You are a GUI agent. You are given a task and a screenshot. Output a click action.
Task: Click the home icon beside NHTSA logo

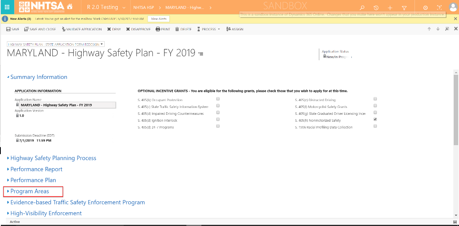70,7
